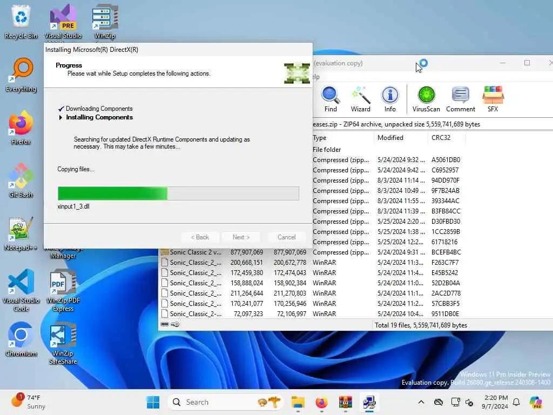The width and height of the screenshot is (553, 415).
Task: Open File Explorer from the taskbar
Action: tap(298, 402)
